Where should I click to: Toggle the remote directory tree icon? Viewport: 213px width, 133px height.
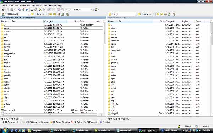tap(174, 14)
